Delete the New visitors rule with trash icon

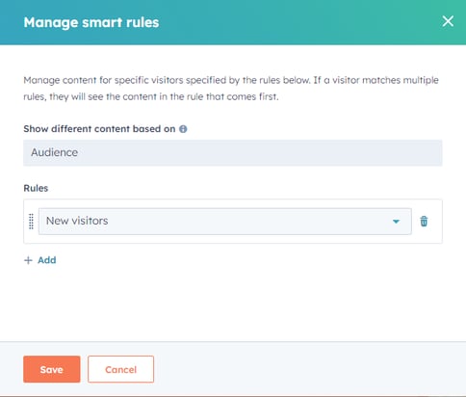click(x=424, y=221)
